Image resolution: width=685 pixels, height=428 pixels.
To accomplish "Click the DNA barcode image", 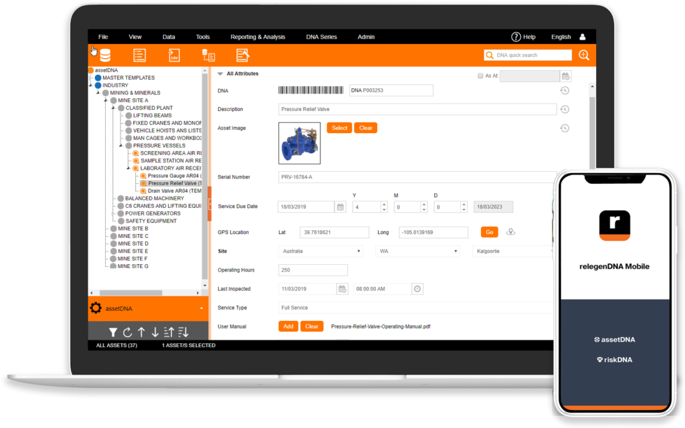I will pos(310,90).
